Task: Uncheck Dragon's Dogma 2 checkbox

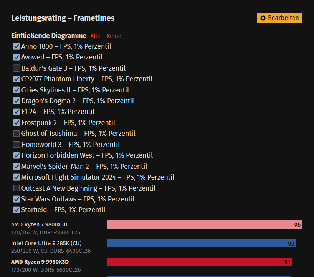Action: [x=17, y=101]
